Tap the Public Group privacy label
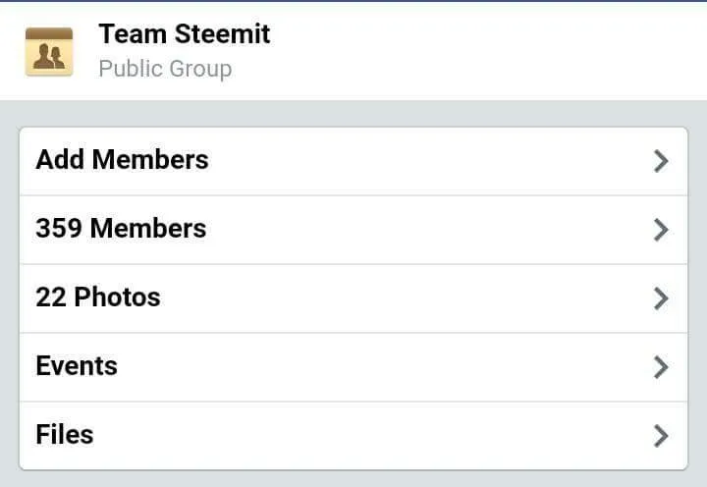This screenshot has width=707, height=487. click(x=166, y=69)
